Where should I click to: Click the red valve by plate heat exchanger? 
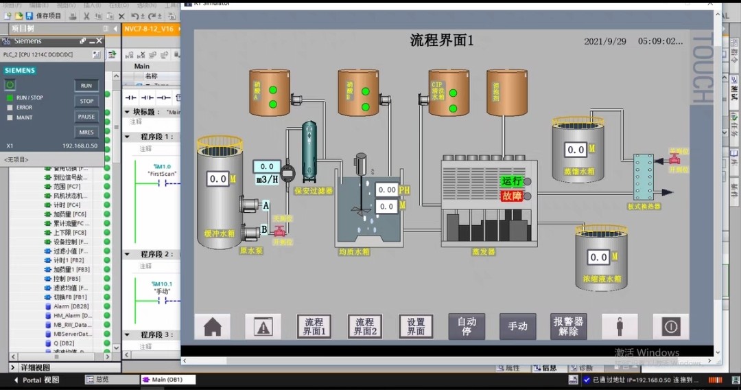[x=675, y=160]
